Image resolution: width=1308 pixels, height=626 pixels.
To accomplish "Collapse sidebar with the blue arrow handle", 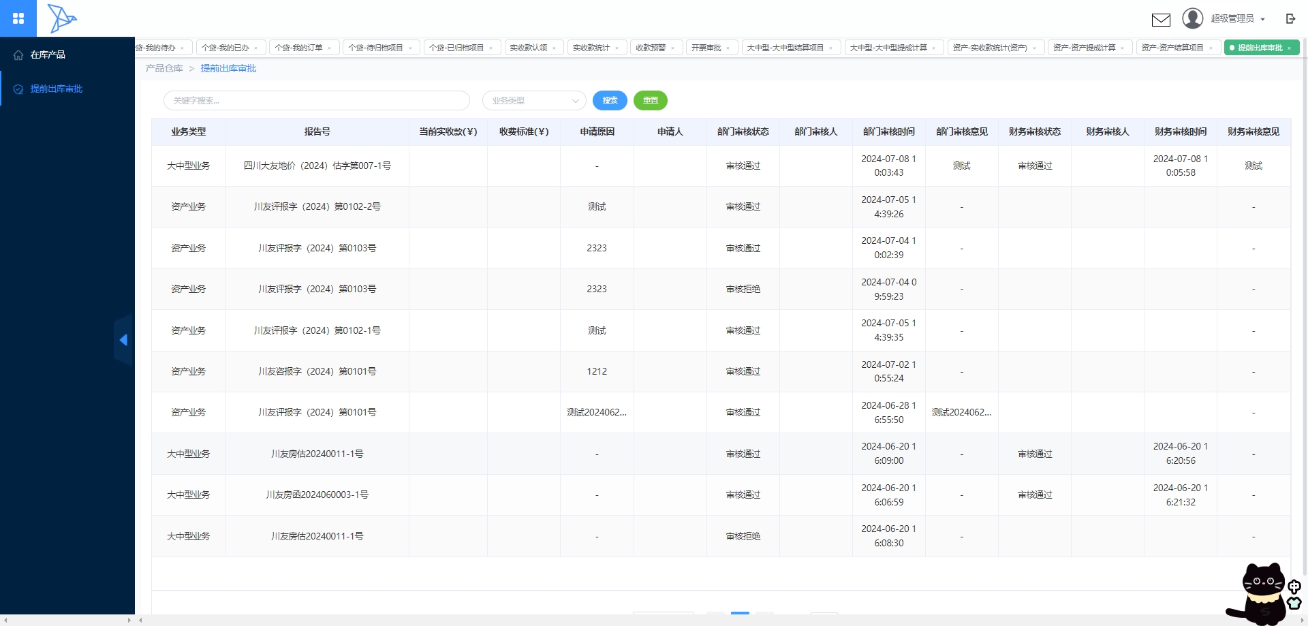I will tap(123, 339).
